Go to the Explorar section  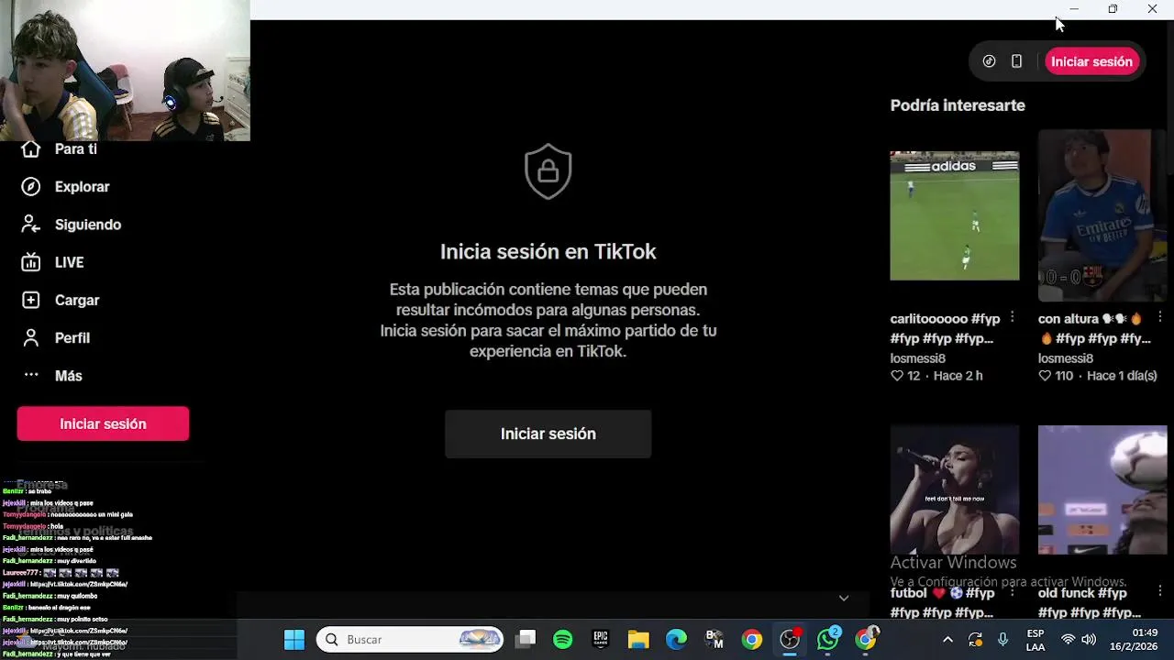pos(65,187)
